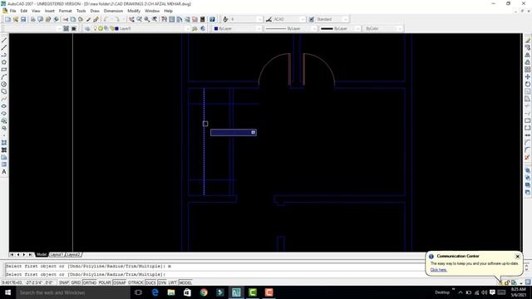
Task: Close the Communication Center balloon
Action: [517, 257]
